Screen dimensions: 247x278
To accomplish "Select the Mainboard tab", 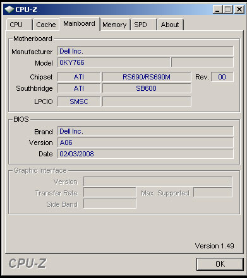I will coord(79,24).
